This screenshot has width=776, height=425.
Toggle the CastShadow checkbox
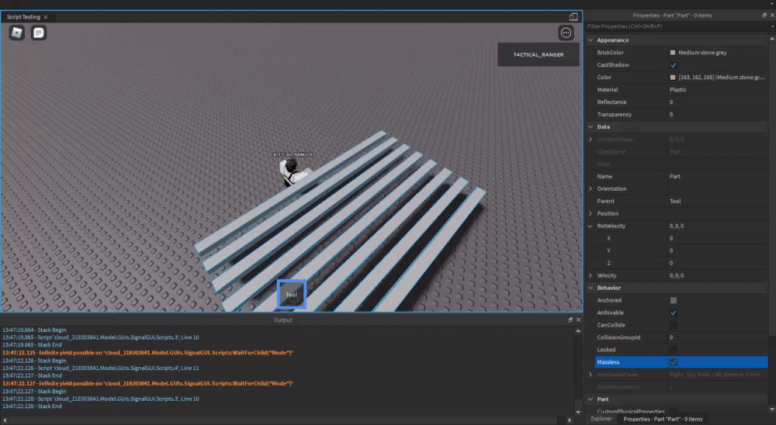pyautogui.click(x=673, y=65)
